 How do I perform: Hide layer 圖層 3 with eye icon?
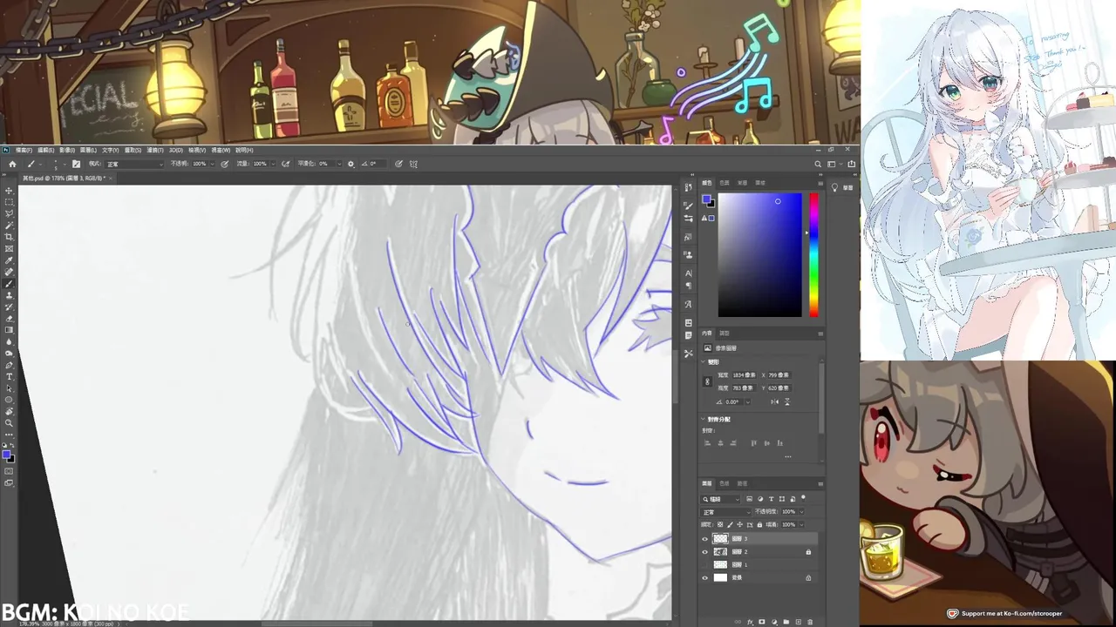[705, 538]
